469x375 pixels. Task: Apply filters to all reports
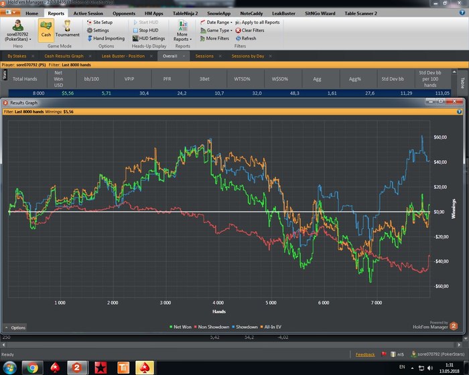point(257,22)
